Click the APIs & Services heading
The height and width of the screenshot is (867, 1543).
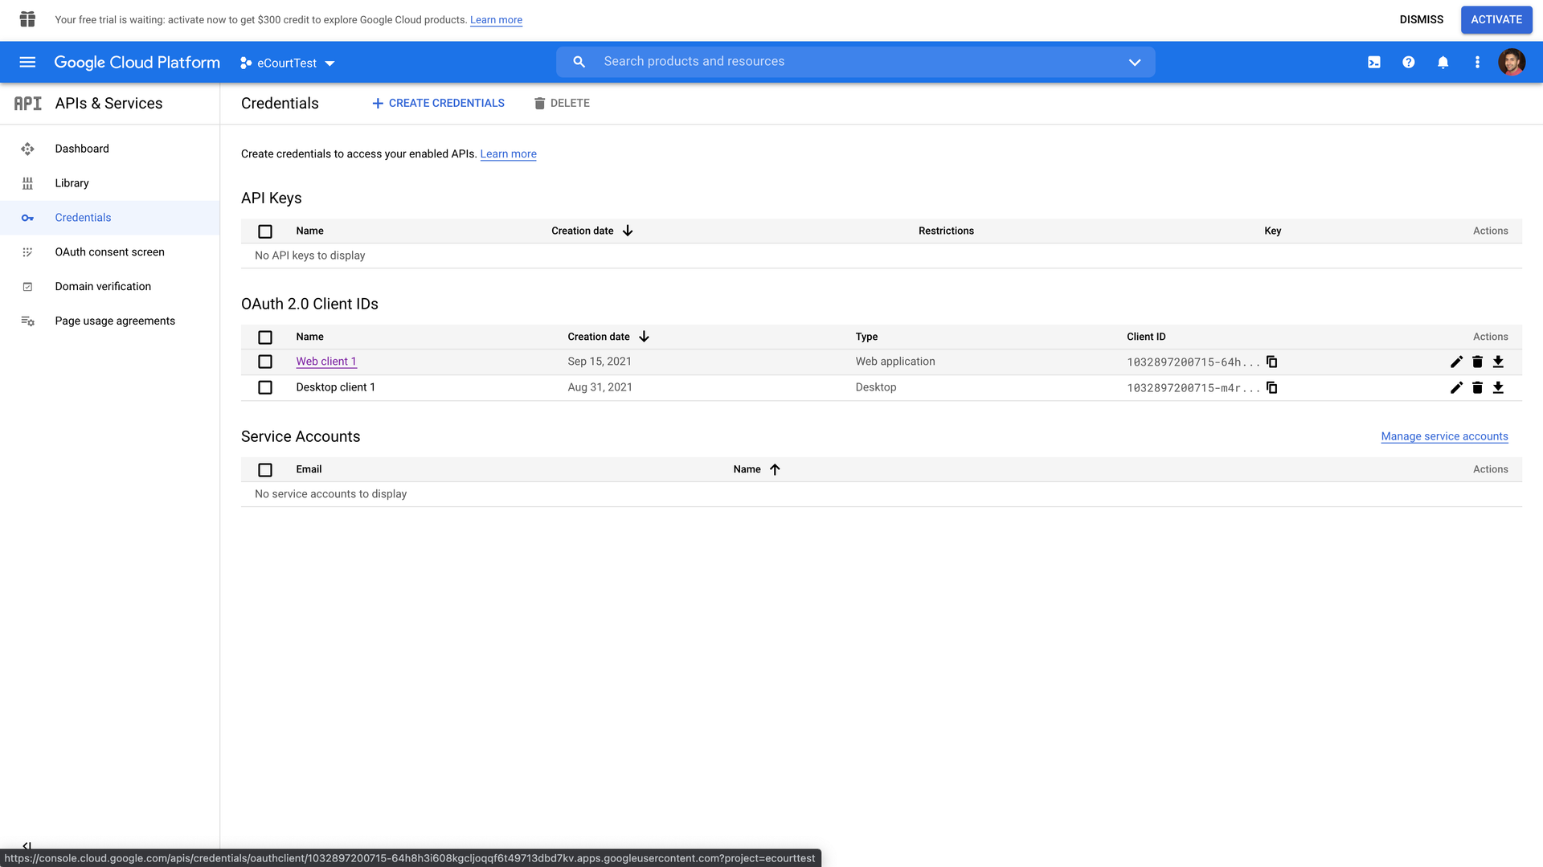click(x=108, y=103)
